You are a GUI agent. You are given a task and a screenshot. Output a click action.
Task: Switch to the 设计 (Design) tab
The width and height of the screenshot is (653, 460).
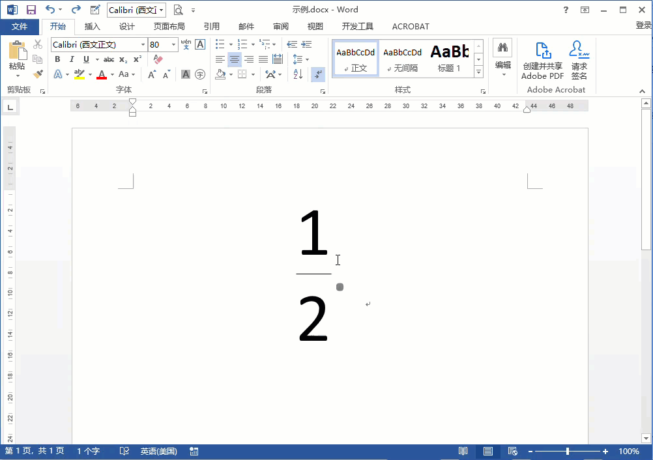(x=127, y=27)
